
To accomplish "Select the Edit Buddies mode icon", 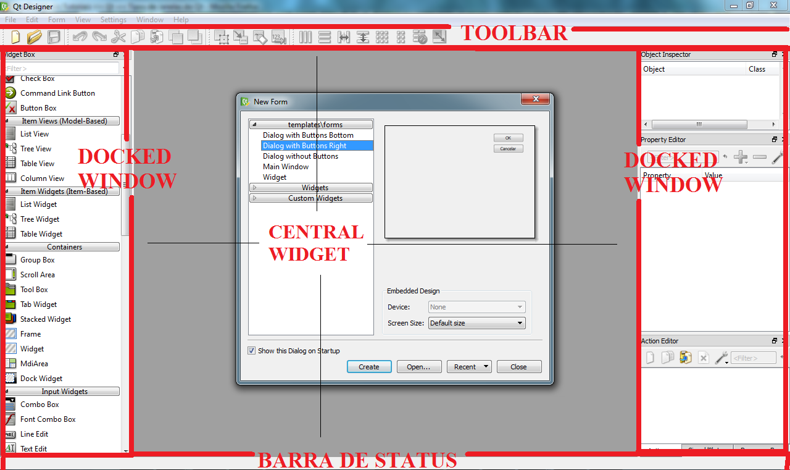I will (260, 37).
